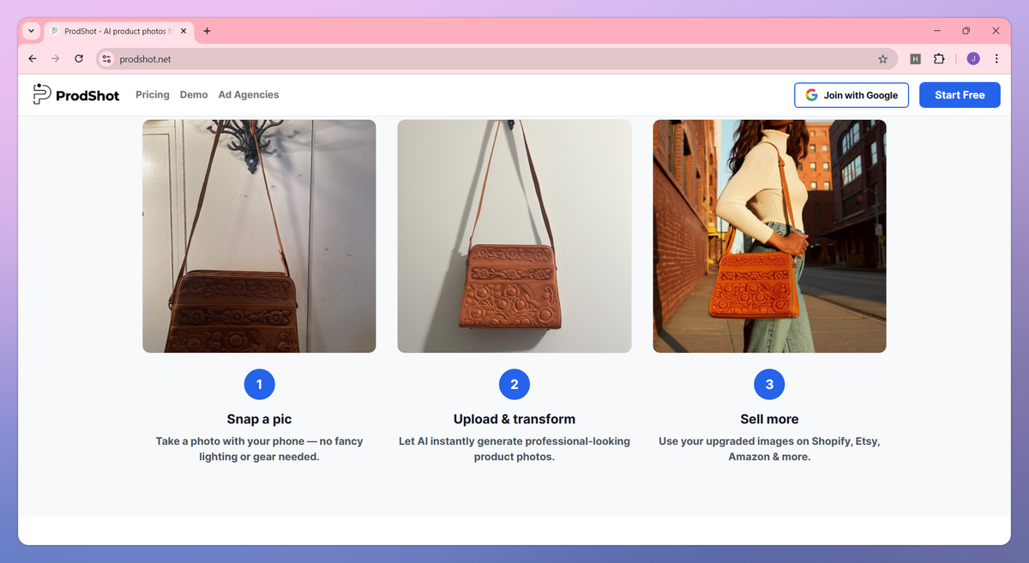Click Join with Google button
The width and height of the screenshot is (1029, 563).
click(x=851, y=95)
